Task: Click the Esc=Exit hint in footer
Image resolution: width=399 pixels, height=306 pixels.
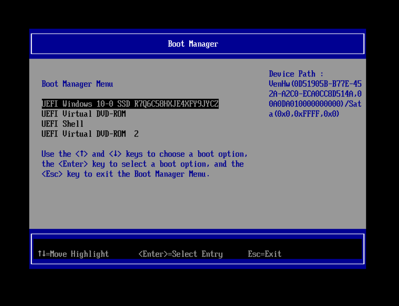Action: tap(265, 254)
